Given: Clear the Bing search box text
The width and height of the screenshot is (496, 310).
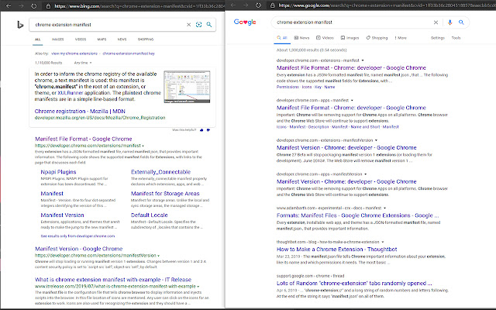Looking at the screenshot, I should 188,25.
